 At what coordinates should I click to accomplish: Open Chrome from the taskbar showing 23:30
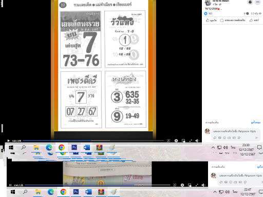pyautogui.click(x=62, y=147)
